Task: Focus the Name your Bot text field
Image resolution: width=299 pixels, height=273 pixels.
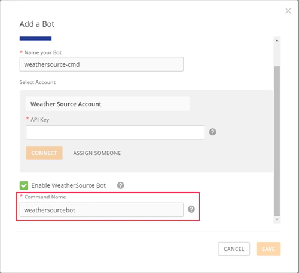Action: click(102, 64)
